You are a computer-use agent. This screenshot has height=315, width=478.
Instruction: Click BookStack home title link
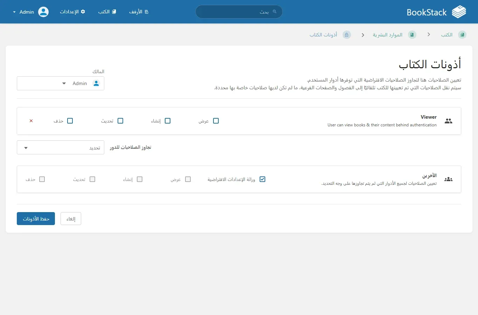click(x=427, y=12)
